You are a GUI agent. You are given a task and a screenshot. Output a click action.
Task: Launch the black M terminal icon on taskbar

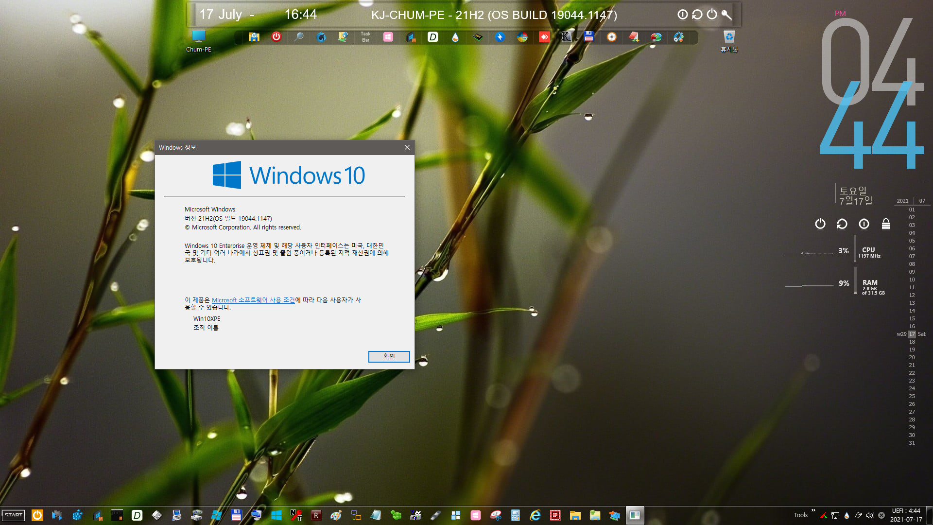[x=117, y=515]
